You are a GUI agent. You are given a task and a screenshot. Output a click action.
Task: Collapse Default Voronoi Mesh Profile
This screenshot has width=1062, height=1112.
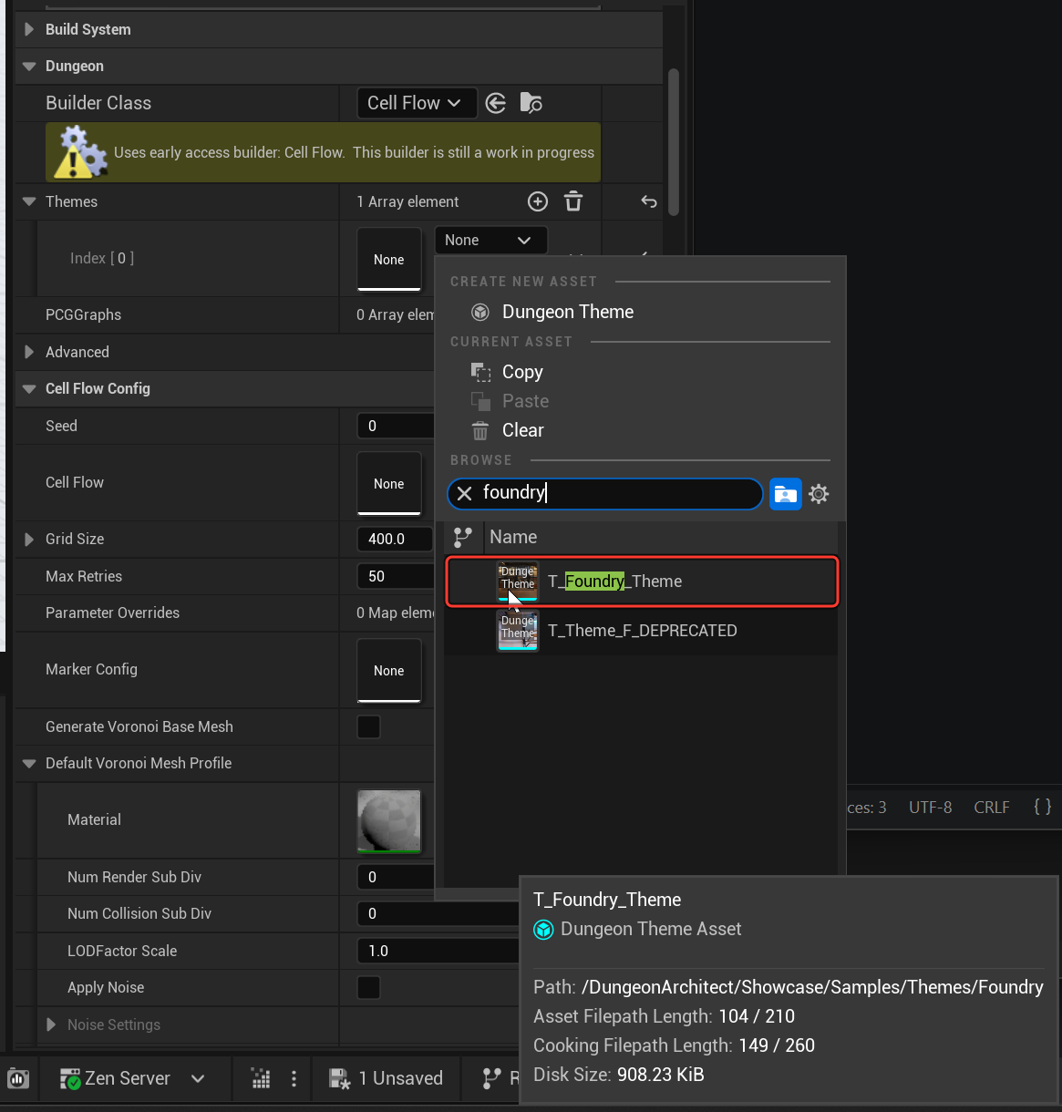click(29, 763)
